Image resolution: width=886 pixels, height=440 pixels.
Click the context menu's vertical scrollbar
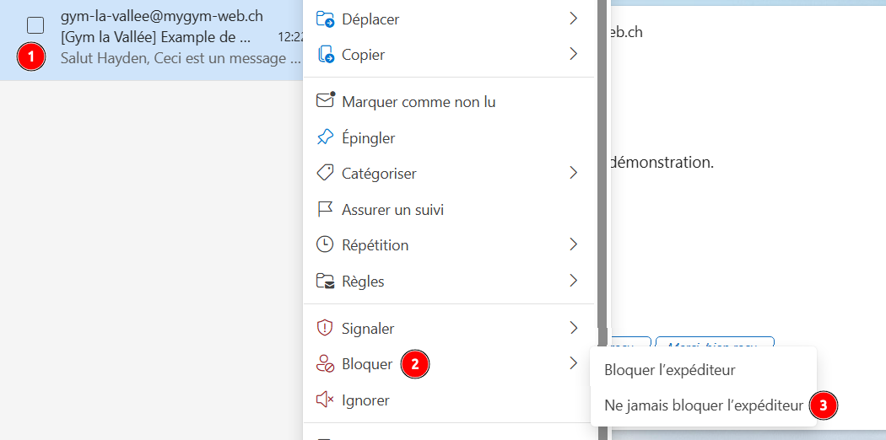[x=602, y=169]
